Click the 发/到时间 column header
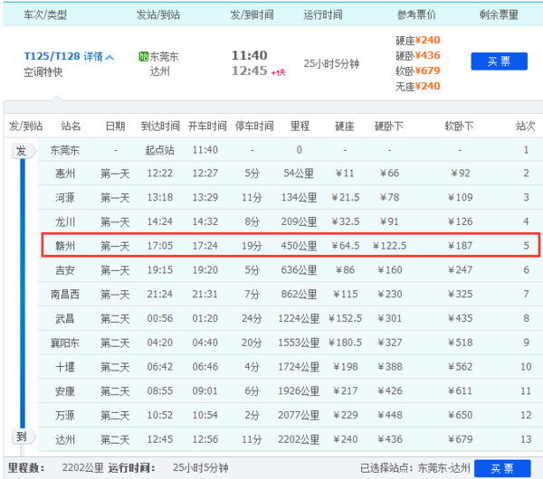 [249, 14]
